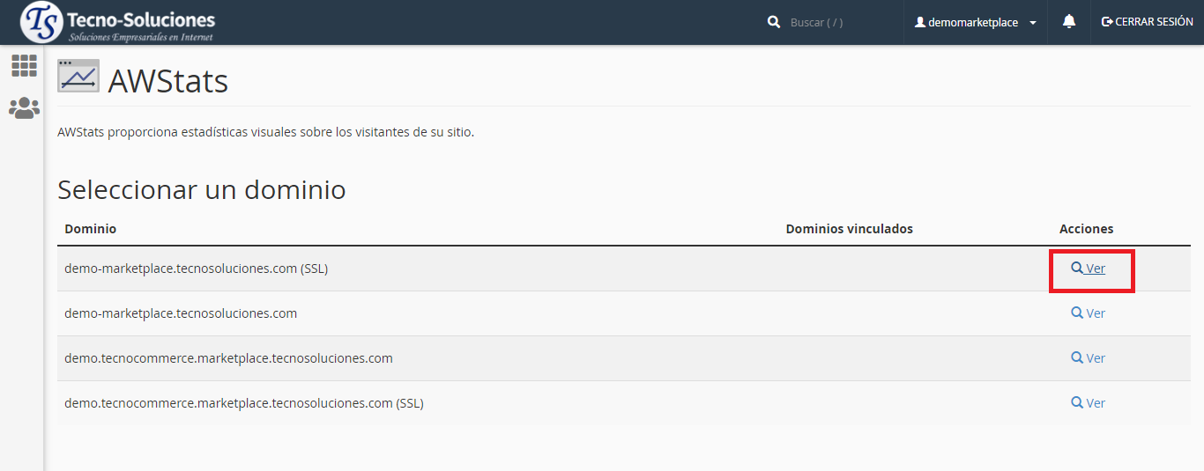Click the Dominio column header
Image resolution: width=1204 pixels, height=471 pixels.
[90, 229]
